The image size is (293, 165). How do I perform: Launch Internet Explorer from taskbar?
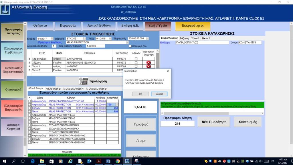point(70,161)
